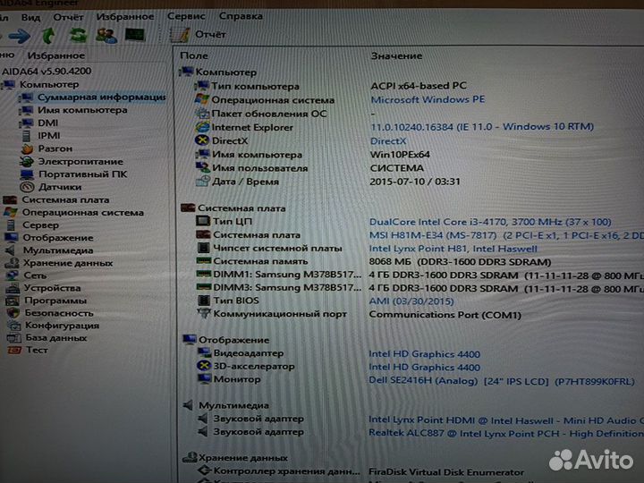Click the monitor graph toolbar icon
644x483 pixels.
click(135, 35)
